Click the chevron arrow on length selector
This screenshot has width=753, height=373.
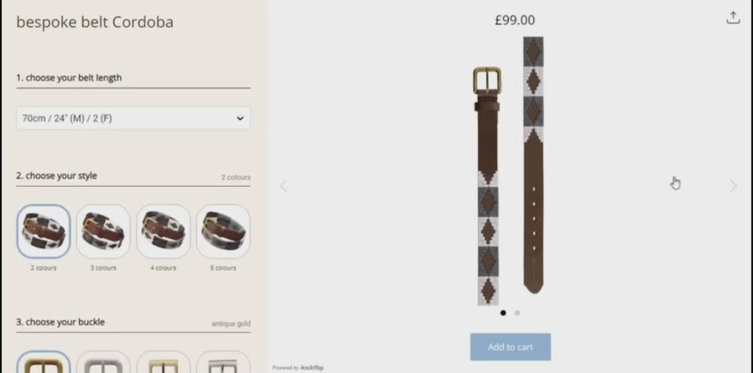pos(240,118)
